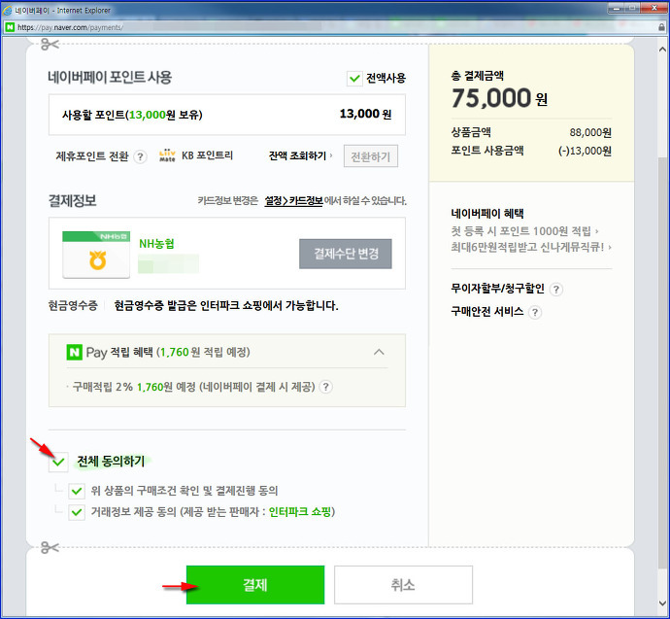670x619 pixels.
Task: Click the 인터파크 쇼핑 seller link
Action: coord(299,512)
